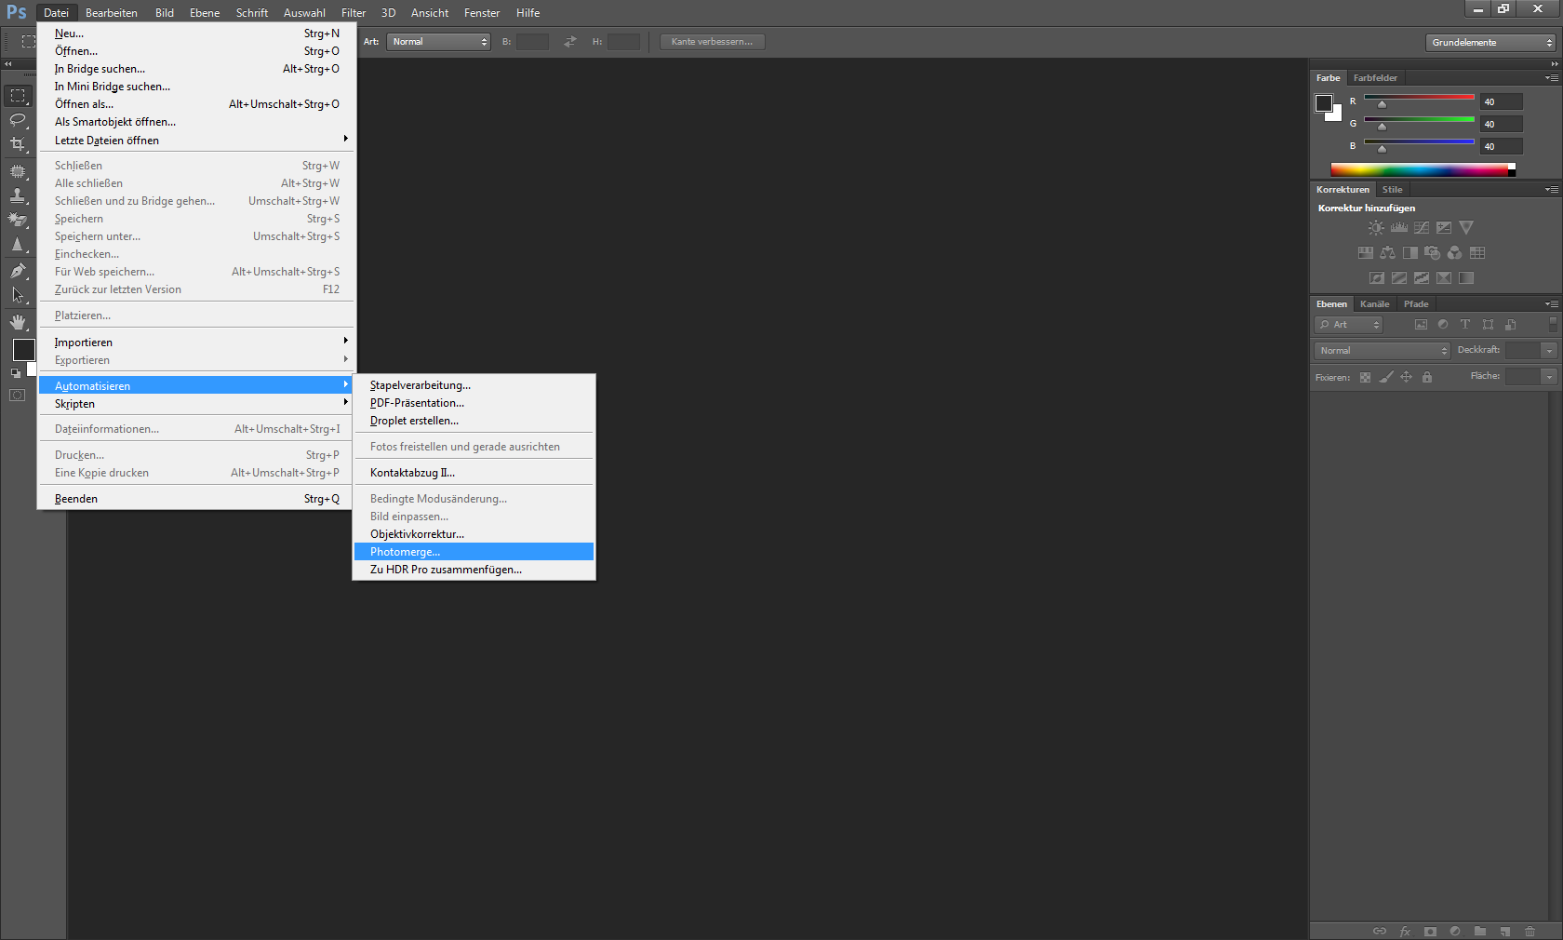The height and width of the screenshot is (940, 1563).
Task: Open the Art style dropdown in options bar
Action: [438, 42]
